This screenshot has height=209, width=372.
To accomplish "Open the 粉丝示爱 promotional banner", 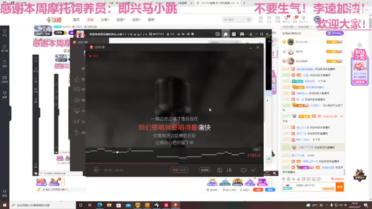I will (359, 67).
